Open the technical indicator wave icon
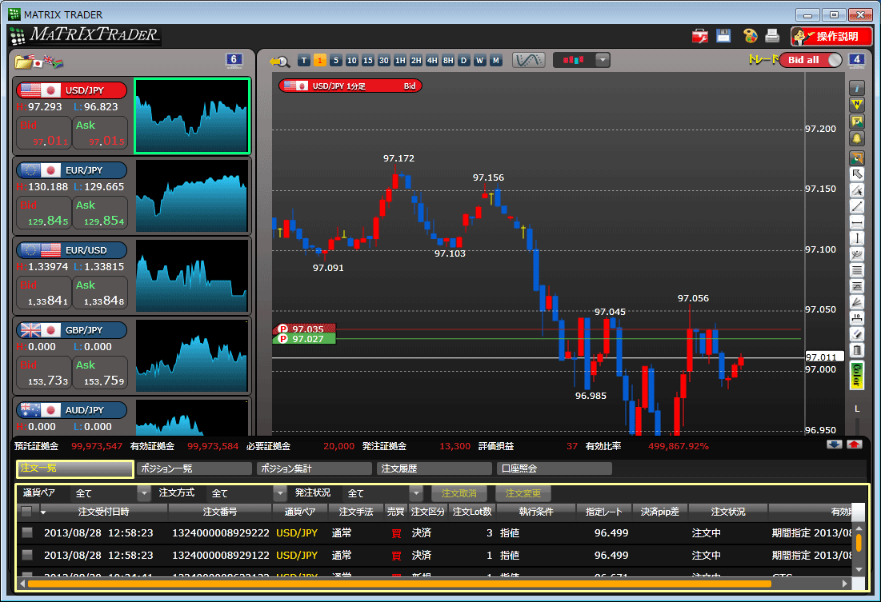 click(x=528, y=60)
